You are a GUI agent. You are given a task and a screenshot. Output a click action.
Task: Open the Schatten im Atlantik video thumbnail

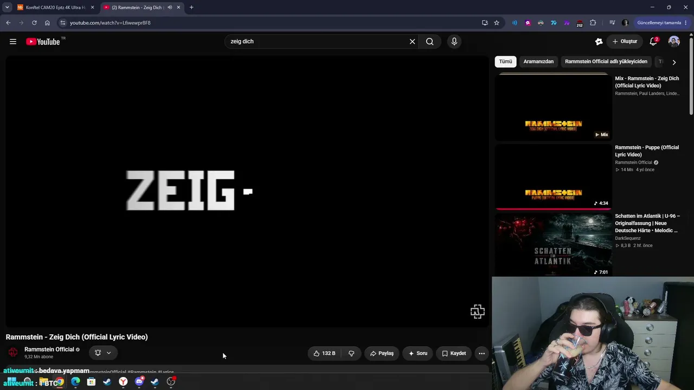coord(554,245)
